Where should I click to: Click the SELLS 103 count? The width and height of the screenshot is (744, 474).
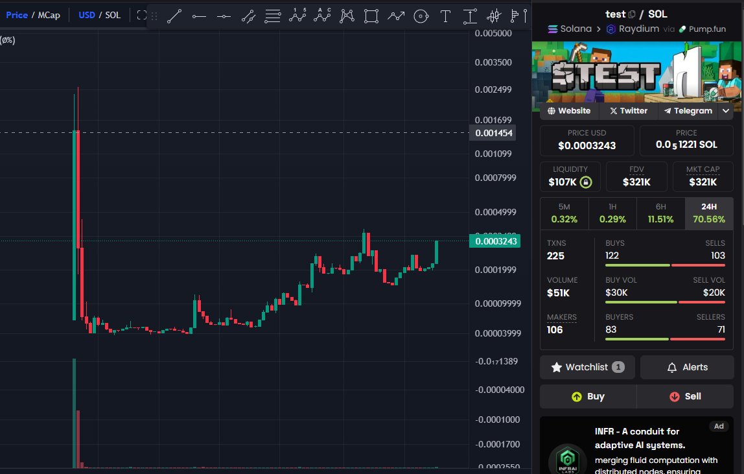[718, 255]
